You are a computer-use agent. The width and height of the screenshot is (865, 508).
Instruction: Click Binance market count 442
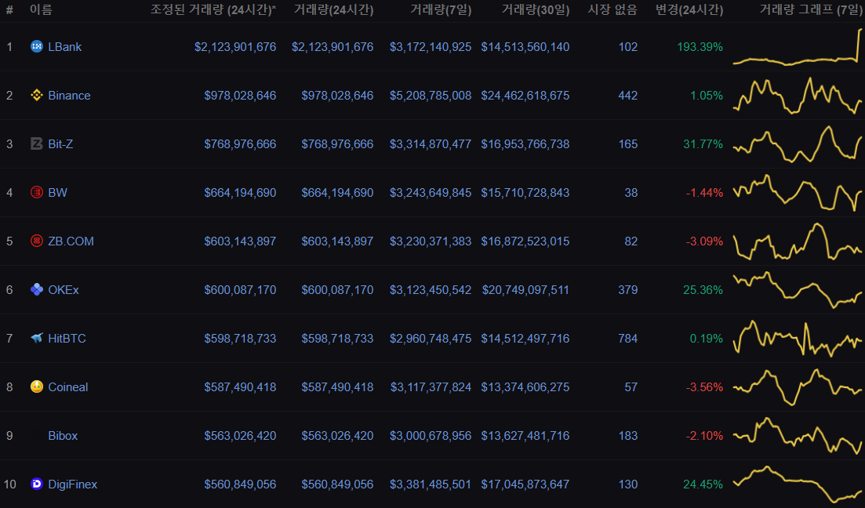(628, 96)
